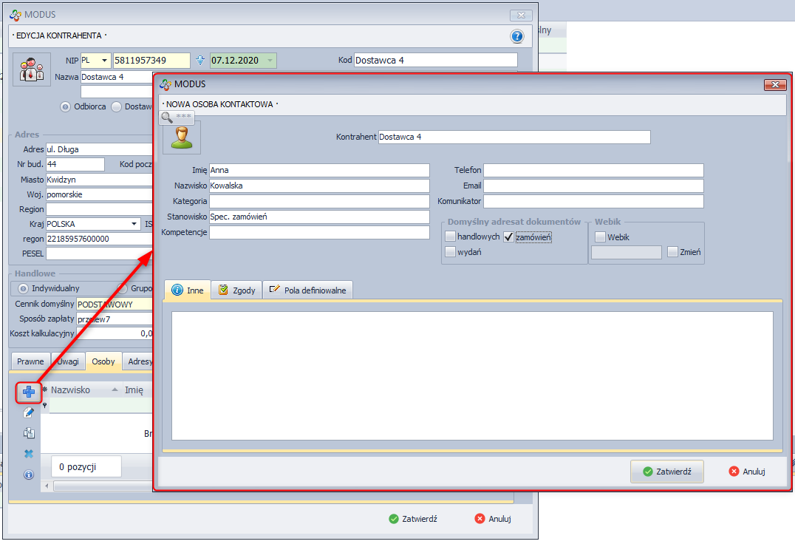Click the NIP download arrow icon

pos(199,61)
